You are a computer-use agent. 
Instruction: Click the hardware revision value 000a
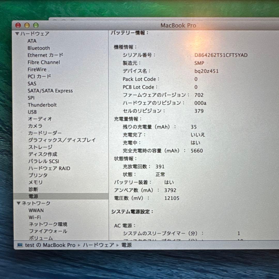200,103
